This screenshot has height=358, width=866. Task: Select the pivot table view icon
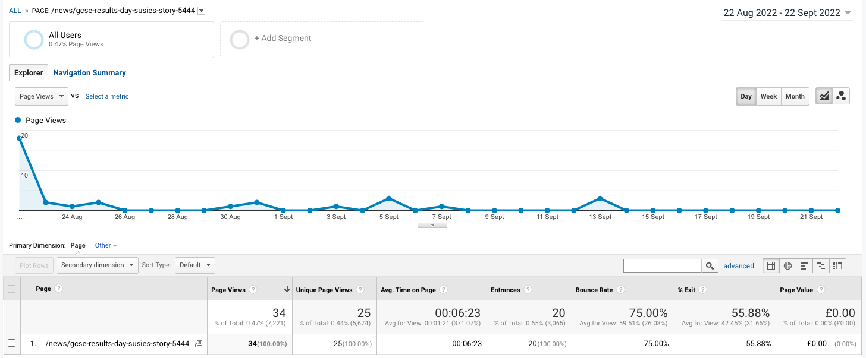click(837, 265)
